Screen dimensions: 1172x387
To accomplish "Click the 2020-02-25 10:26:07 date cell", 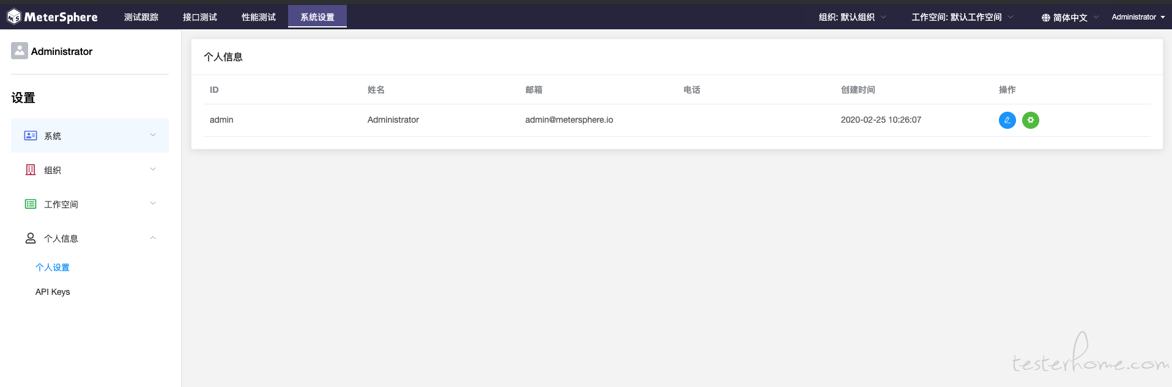I will coord(881,120).
